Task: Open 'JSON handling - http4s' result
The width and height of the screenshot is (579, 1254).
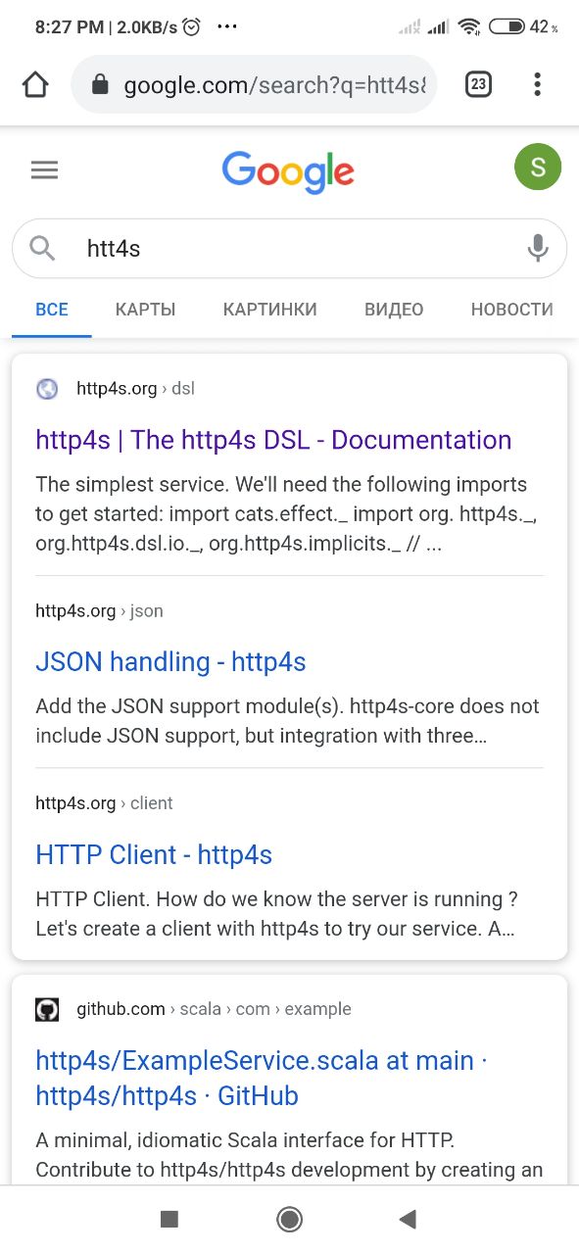Action: [x=170, y=662]
